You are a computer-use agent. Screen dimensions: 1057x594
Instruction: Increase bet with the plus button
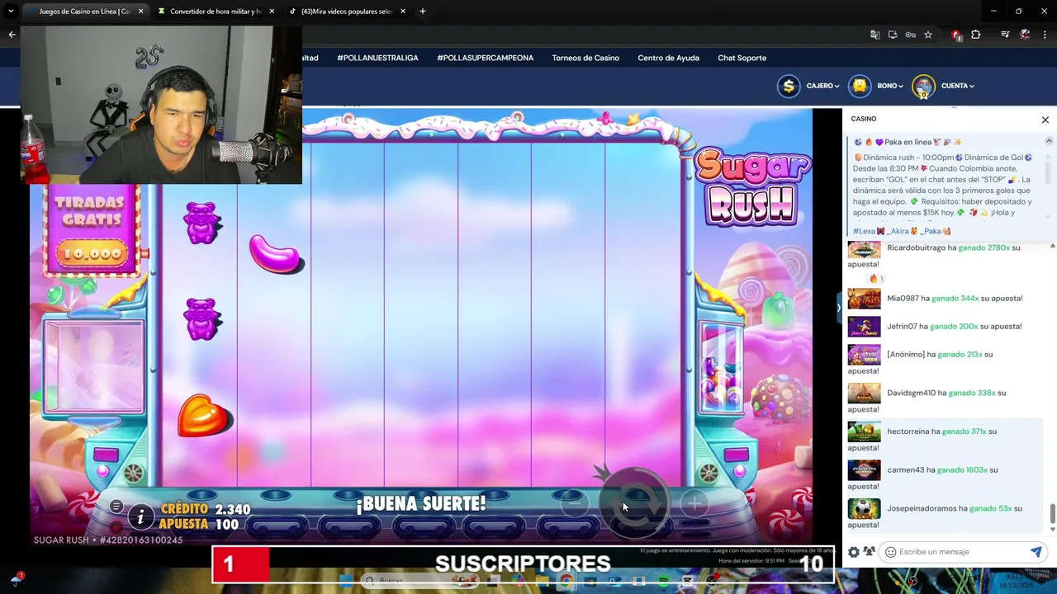click(x=694, y=503)
